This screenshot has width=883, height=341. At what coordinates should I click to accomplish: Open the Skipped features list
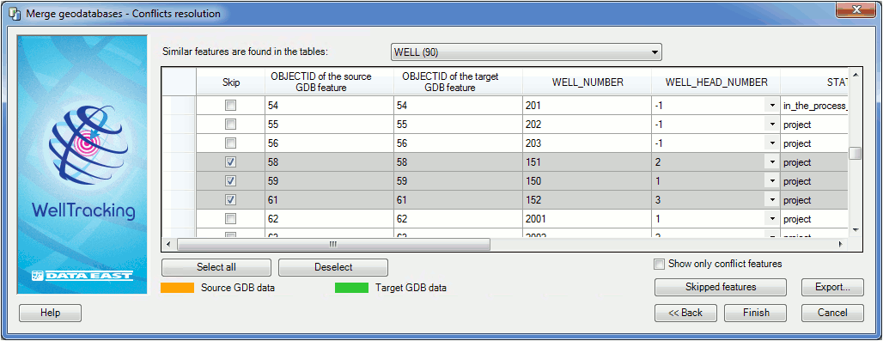721,287
